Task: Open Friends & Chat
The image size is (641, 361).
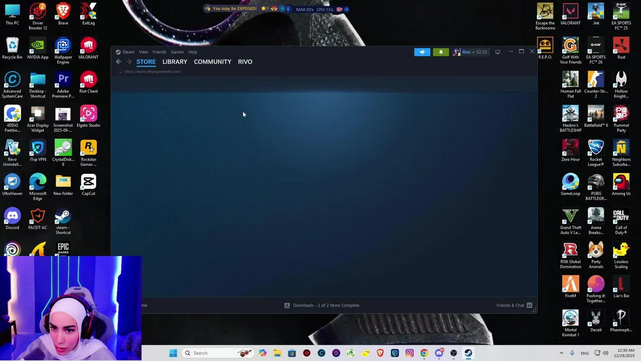Action: [x=510, y=305]
